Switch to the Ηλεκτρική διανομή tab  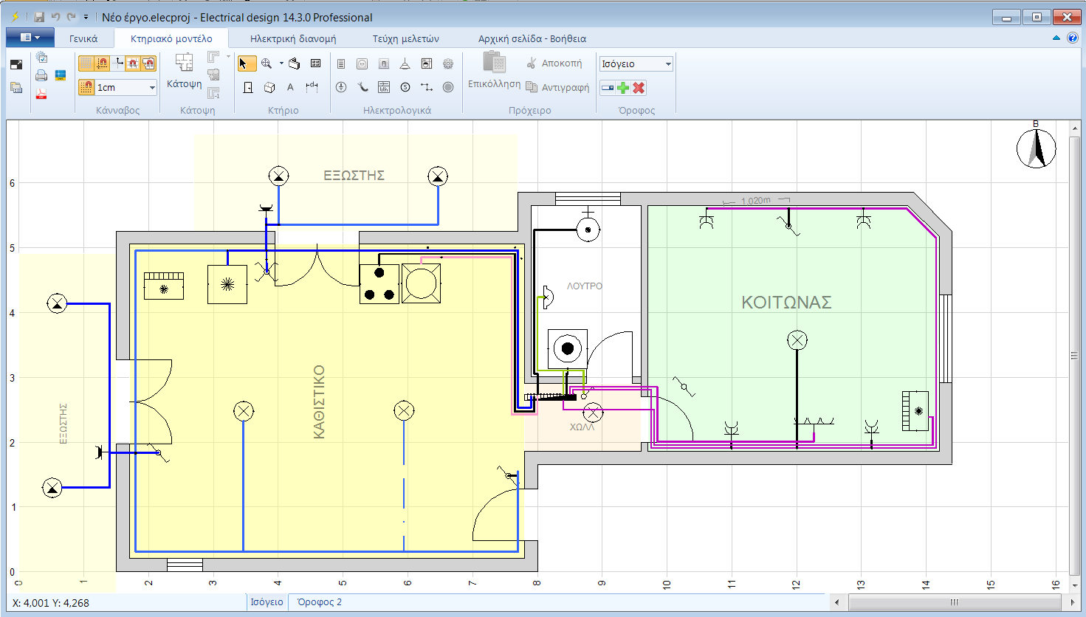point(292,38)
